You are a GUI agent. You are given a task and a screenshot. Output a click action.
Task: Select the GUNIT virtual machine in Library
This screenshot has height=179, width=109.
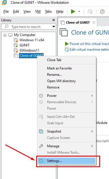[x=24, y=45]
